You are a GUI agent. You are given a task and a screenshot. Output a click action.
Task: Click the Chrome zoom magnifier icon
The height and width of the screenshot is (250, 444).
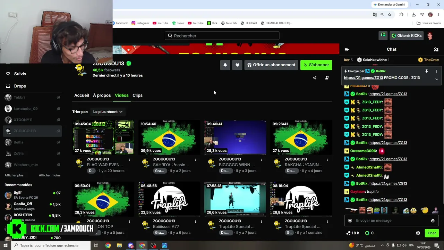point(382,15)
